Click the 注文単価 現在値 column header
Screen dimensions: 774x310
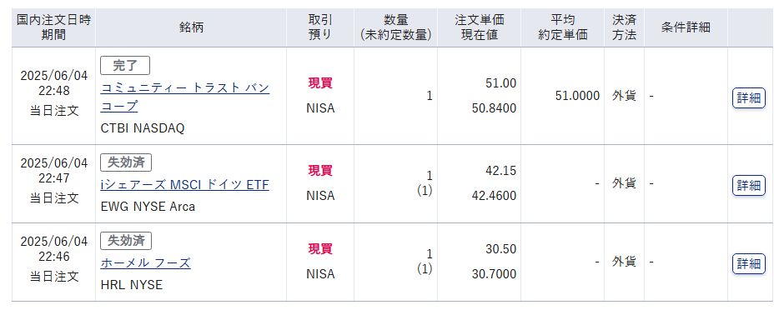(480, 27)
